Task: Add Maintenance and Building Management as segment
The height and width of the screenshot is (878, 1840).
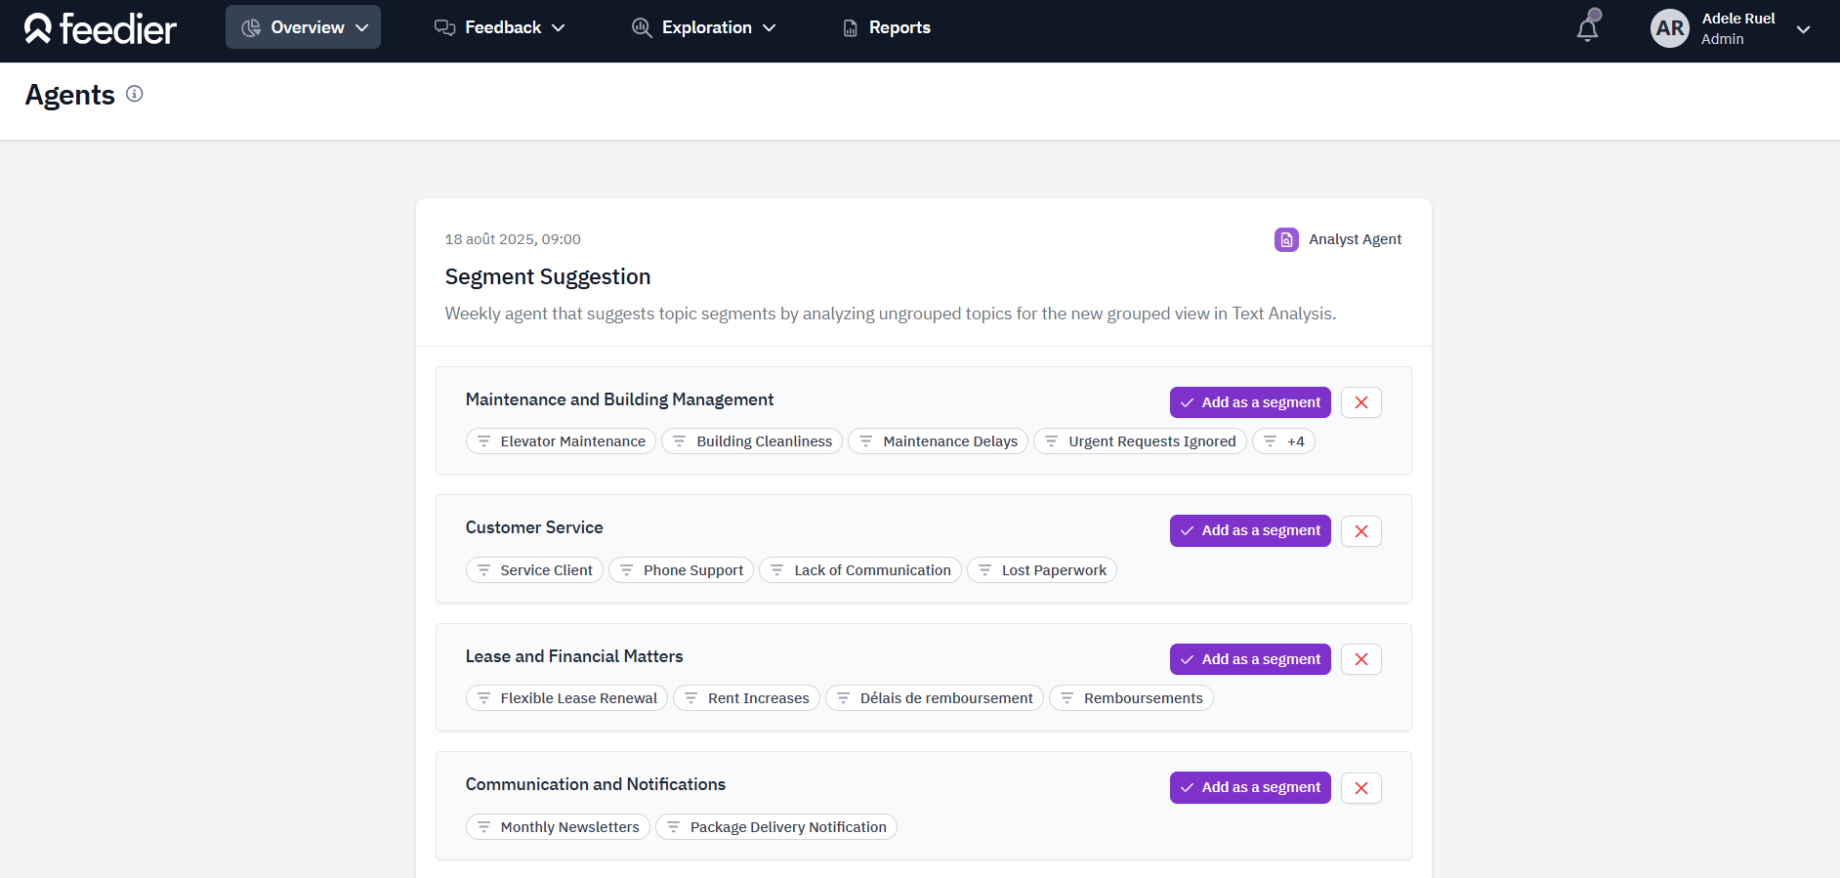Action: (1250, 402)
